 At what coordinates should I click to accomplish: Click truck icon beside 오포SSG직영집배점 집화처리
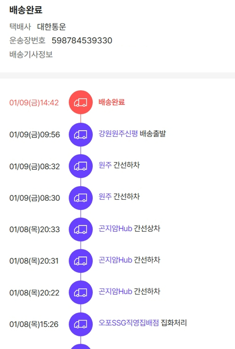coord(81,324)
